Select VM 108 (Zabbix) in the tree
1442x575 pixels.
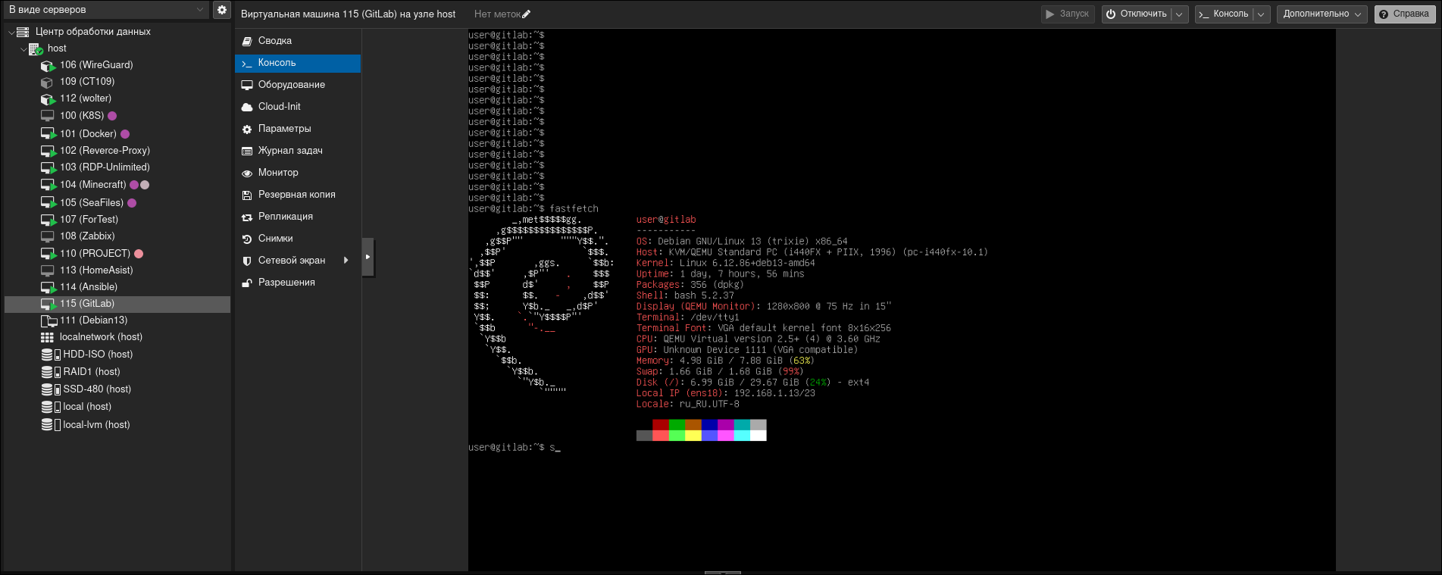(x=117, y=236)
